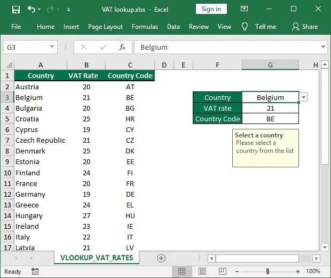Open Customize Quick Access Toolbar menu

[x=69, y=10]
